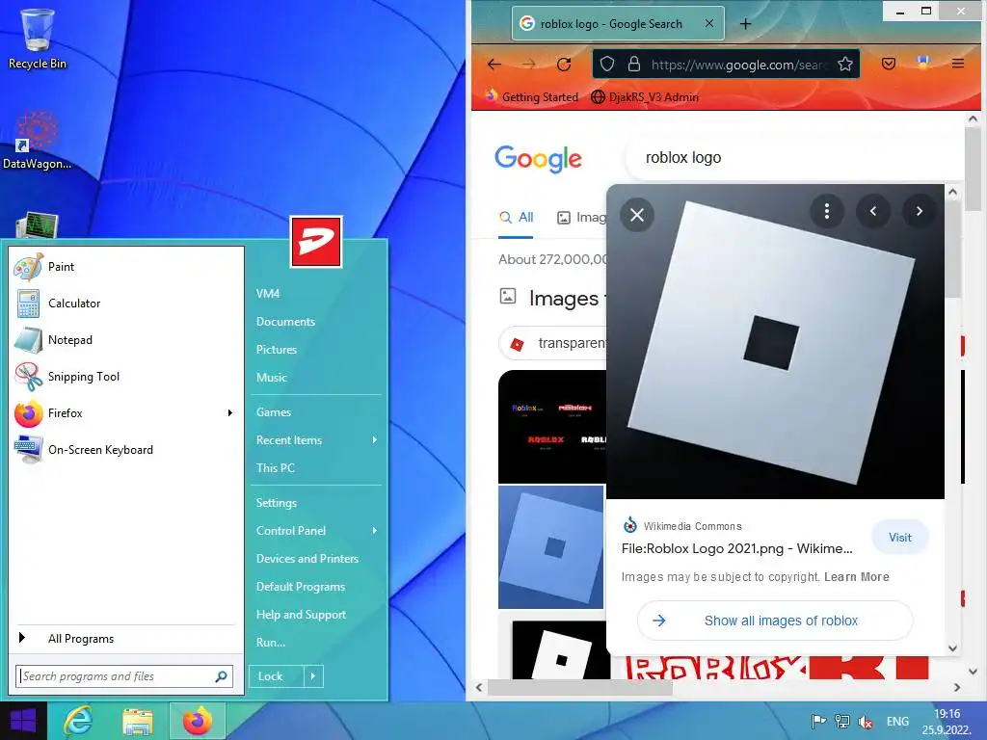Open the image preview three-dot menu
987x740 pixels.
click(x=826, y=211)
